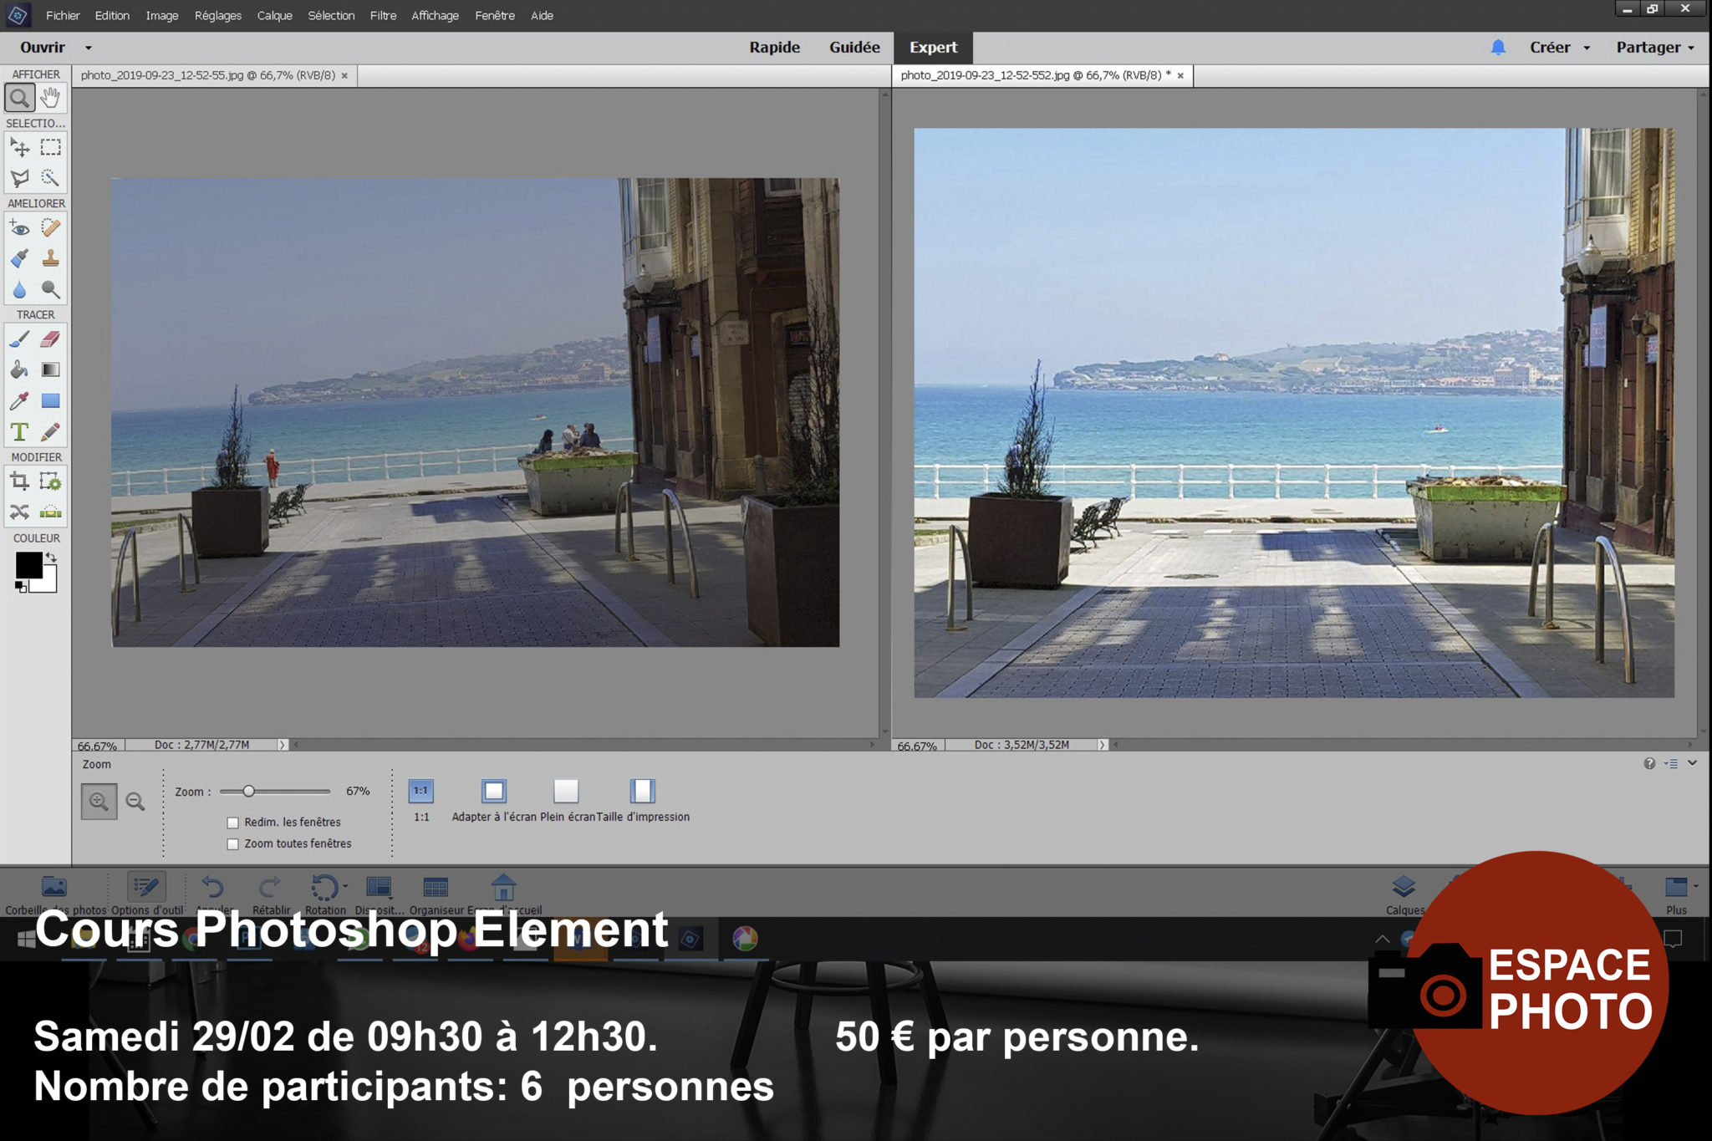The width and height of the screenshot is (1712, 1141).
Task: Select the Hand tool
Action: click(x=50, y=98)
